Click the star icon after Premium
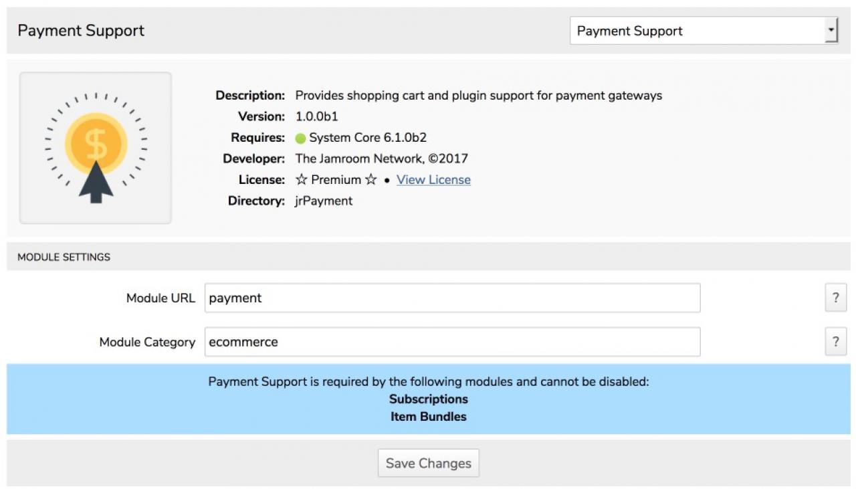 coord(370,180)
